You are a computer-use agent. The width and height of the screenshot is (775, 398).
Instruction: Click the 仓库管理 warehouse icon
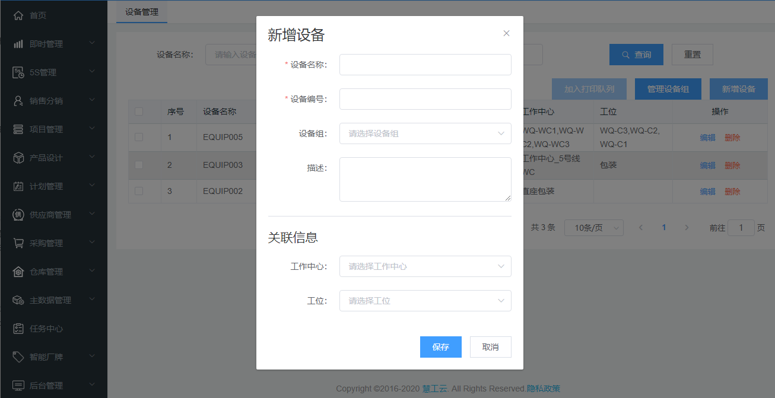pos(18,272)
